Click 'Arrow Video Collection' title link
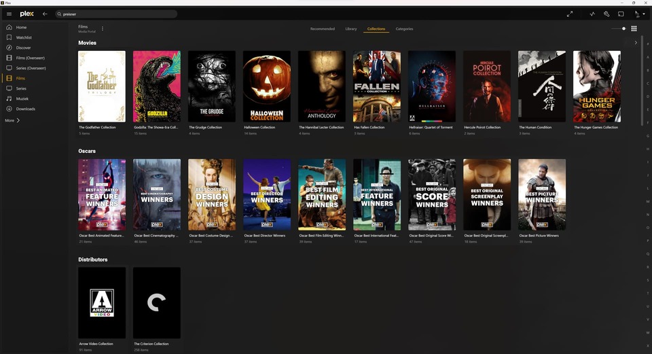Image resolution: width=652 pixels, height=354 pixels. coord(96,344)
